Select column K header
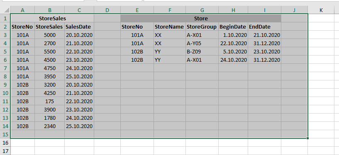This screenshot has width=339, height=155. [321, 10]
